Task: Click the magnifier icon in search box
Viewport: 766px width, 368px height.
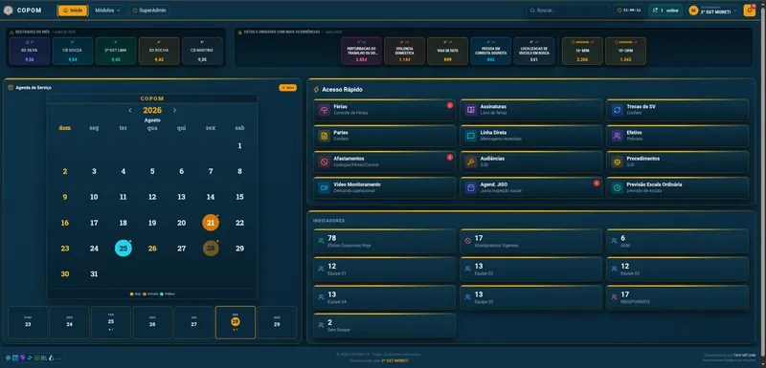Action: [532, 11]
